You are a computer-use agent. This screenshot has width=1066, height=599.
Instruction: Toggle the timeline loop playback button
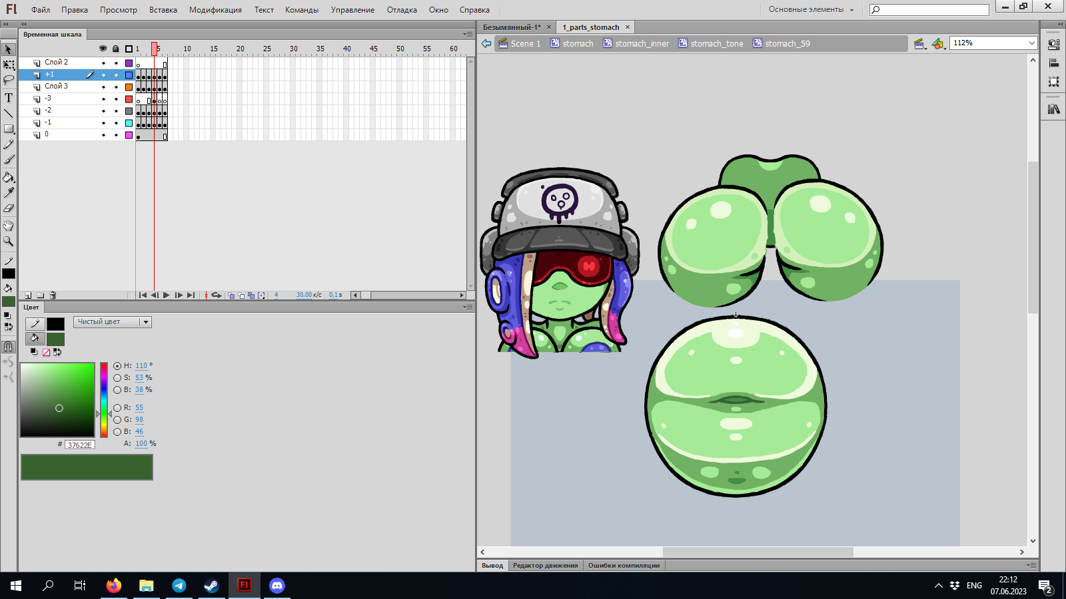tap(217, 296)
